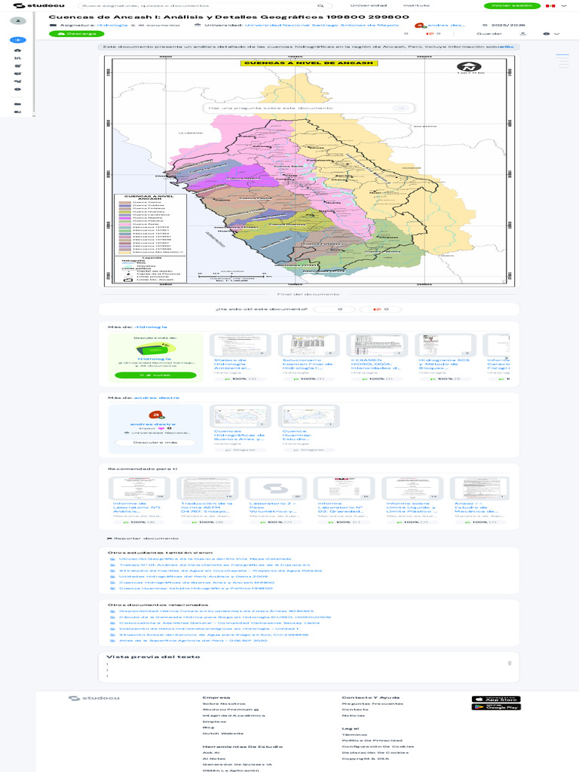Open II EXAMEN HIDROLOGÍA Intensidades card

pyautogui.click(x=377, y=357)
